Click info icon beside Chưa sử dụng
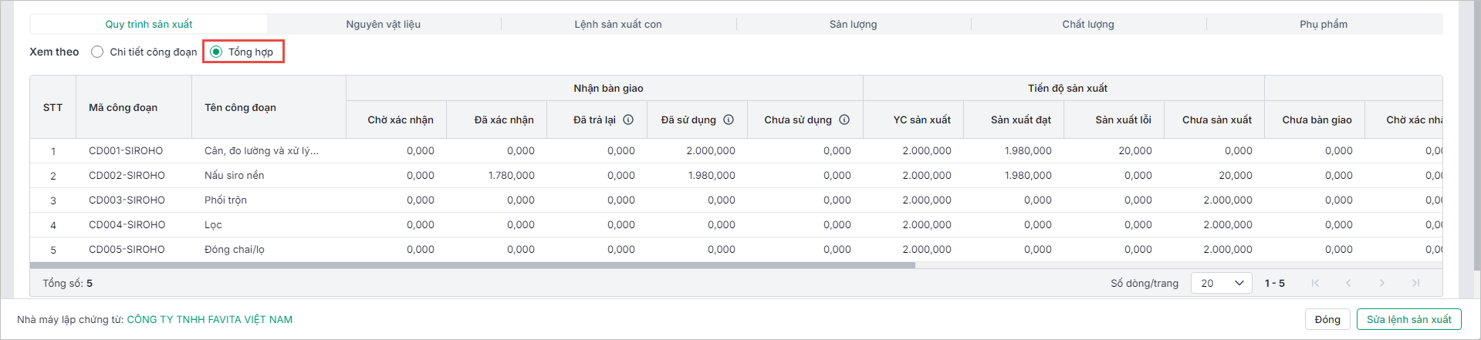 point(844,120)
